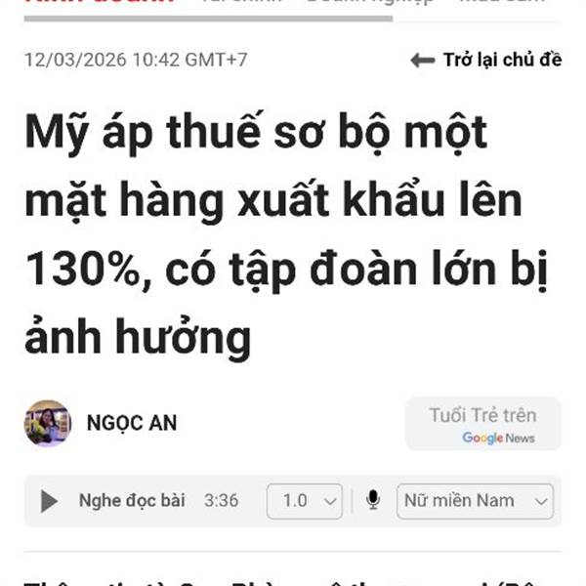The image size is (586, 586).
Task: Select the red Kinh doanh tab
Action: pos(100,2)
